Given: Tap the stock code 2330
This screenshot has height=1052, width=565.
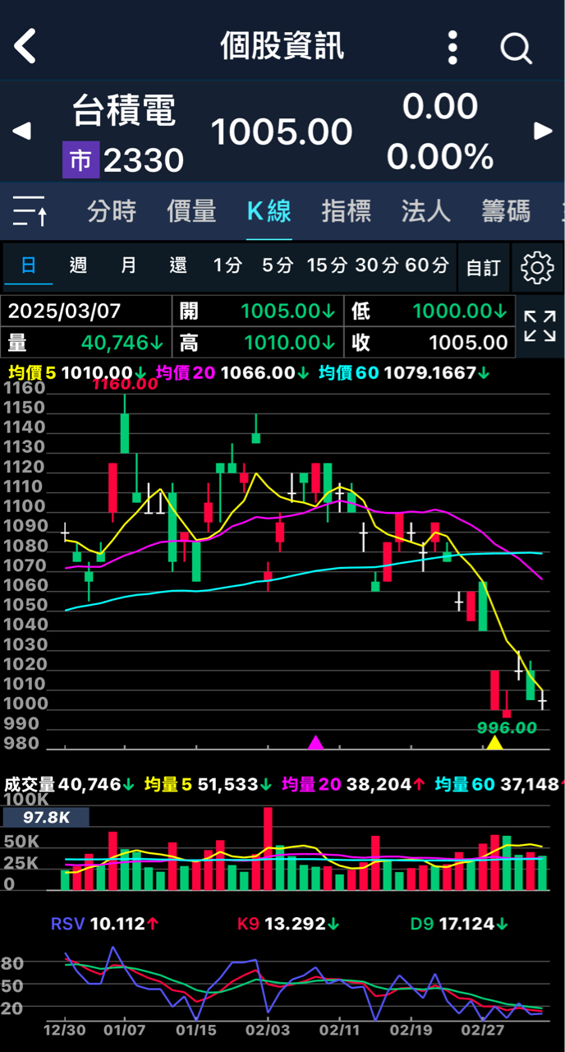Looking at the screenshot, I should [144, 160].
